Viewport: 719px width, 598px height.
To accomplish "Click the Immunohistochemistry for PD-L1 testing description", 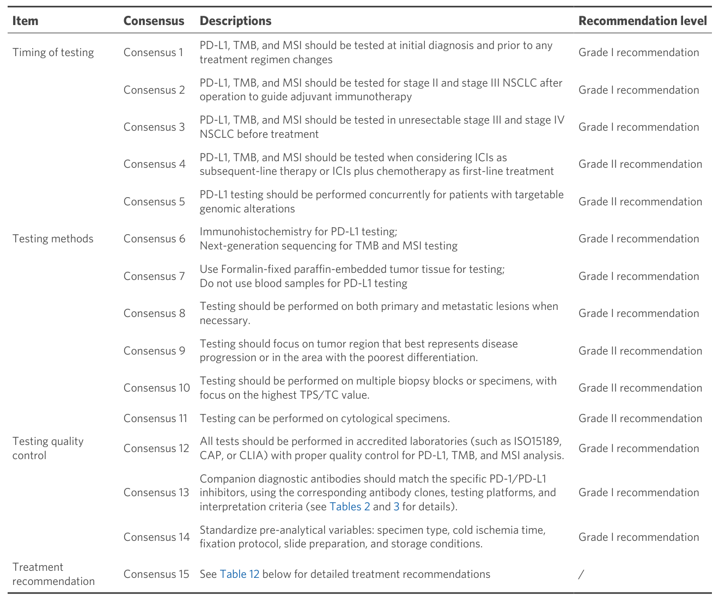I will tap(298, 231).
